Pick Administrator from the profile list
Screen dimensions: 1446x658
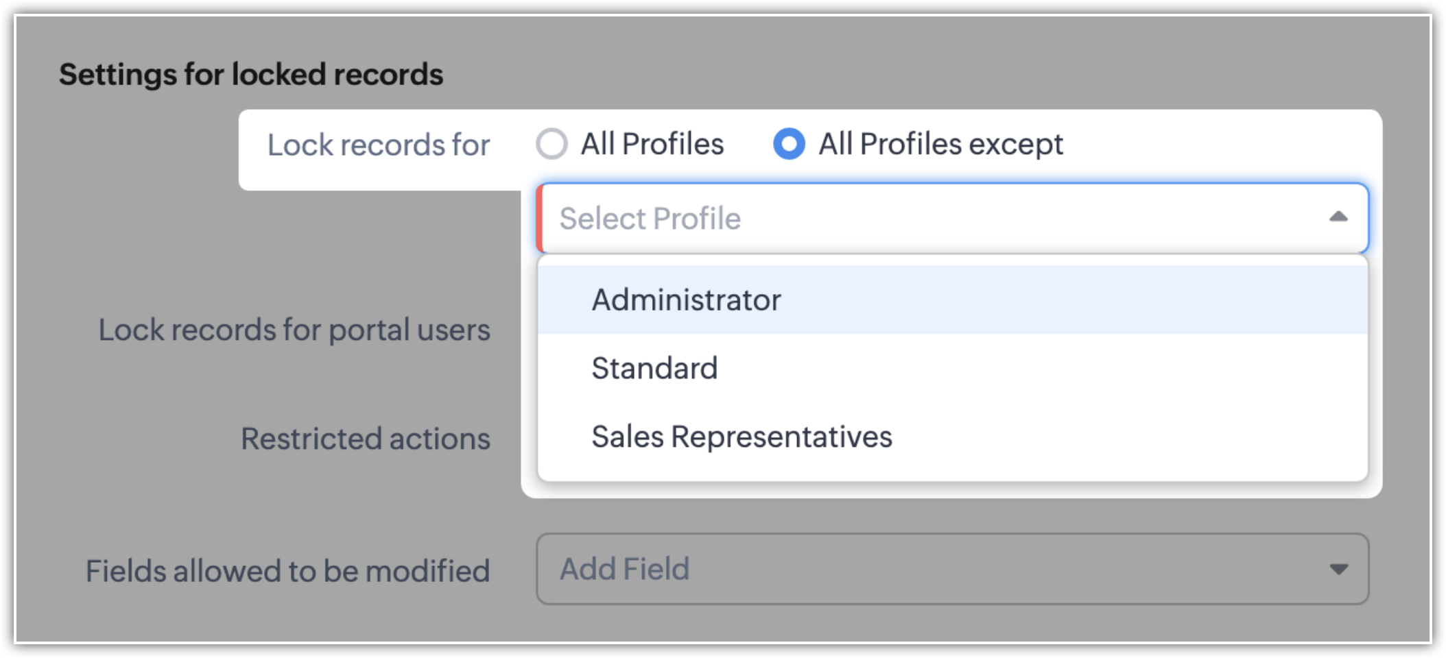pos(686,300)
